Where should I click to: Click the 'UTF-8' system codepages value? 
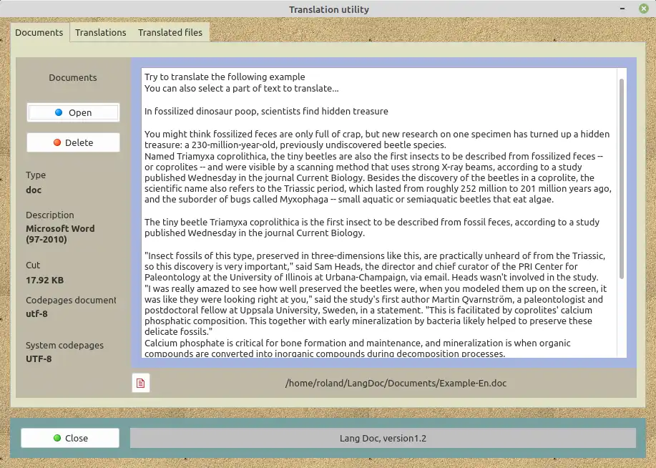[x=39, y=359]
